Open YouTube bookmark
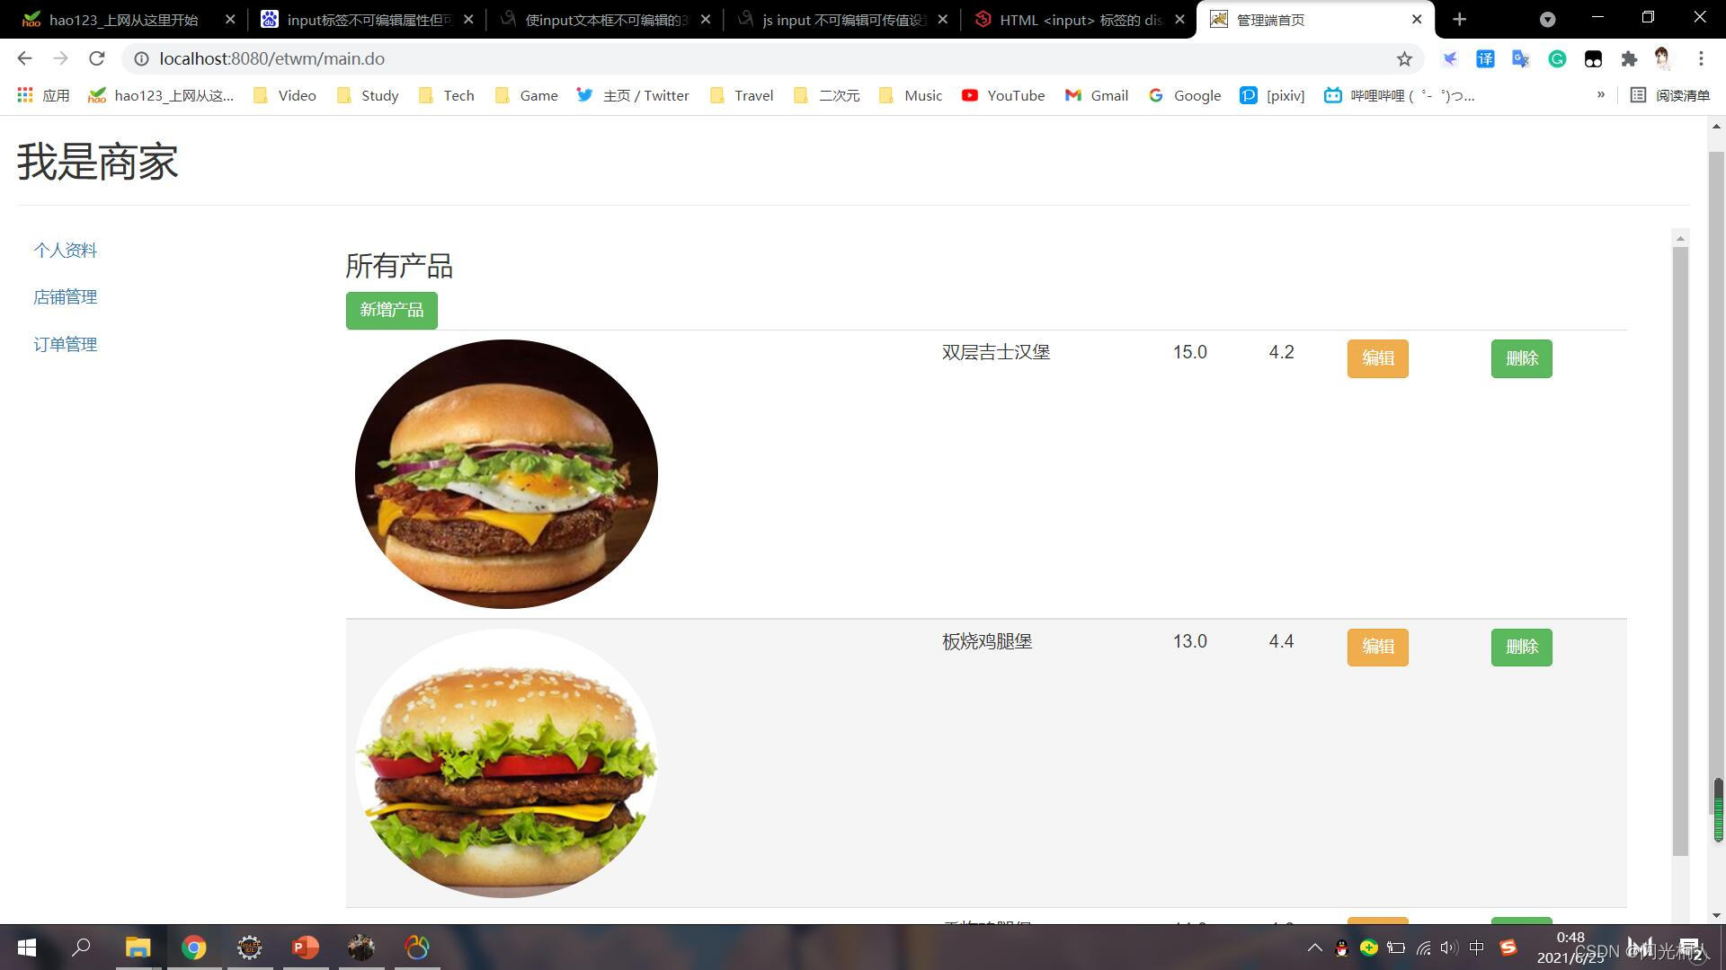 pyautogui.click(x=1003, y=95)
